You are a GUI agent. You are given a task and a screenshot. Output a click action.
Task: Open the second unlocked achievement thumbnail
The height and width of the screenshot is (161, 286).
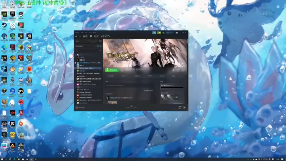tap(170, 97)
